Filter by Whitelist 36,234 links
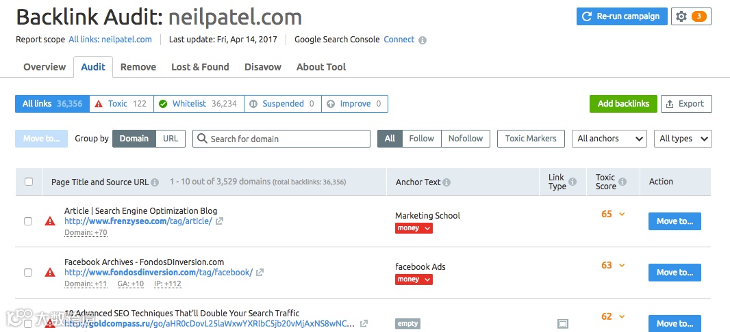Screen dimensions: 730x332 pyautogui.click(x=199, y=104)
